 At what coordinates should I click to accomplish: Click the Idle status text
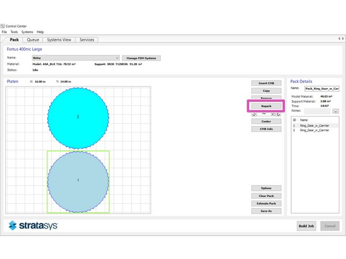click(35, 70)
